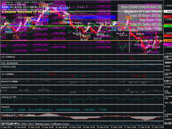Click the 14 Sep 06:00 time label
172x129 pixels.
[20, 127]
